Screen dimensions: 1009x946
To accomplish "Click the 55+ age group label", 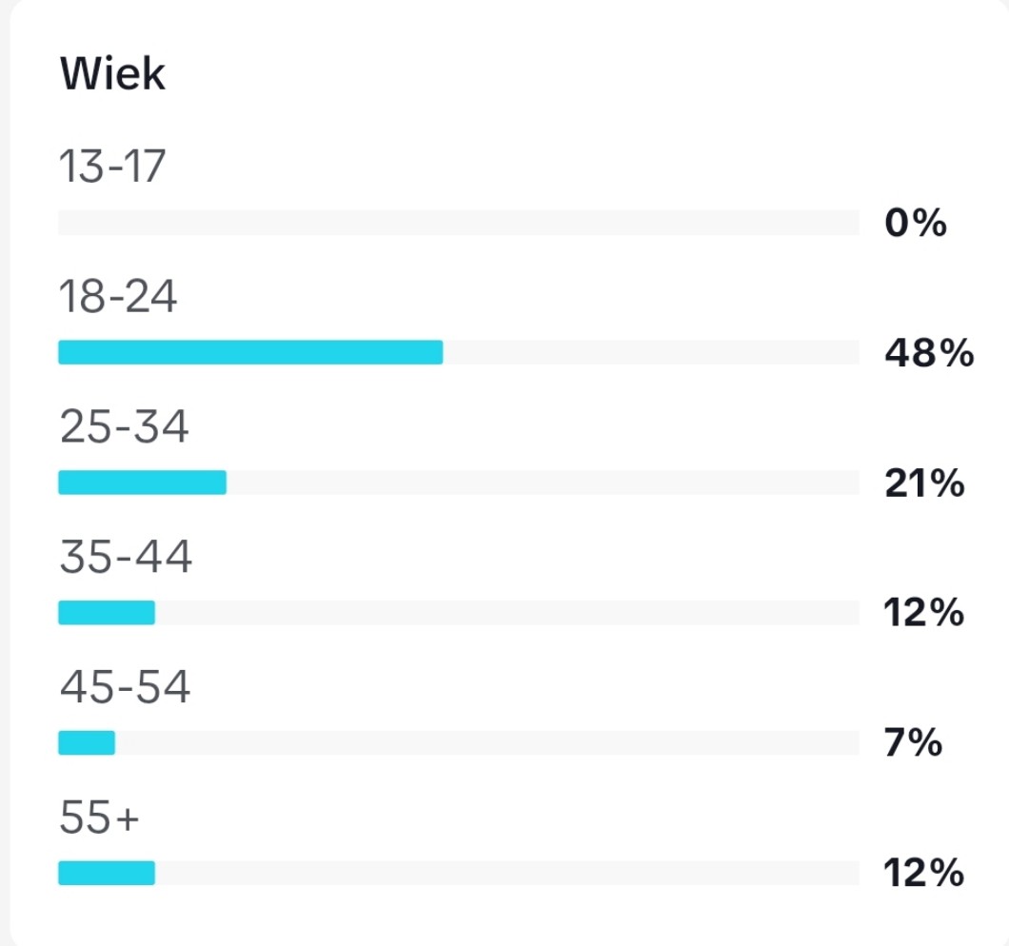I will (99, 818).
